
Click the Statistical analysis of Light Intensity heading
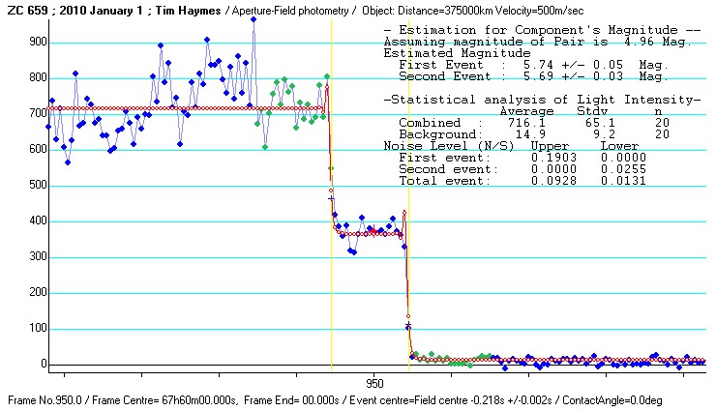click(542, 100)
